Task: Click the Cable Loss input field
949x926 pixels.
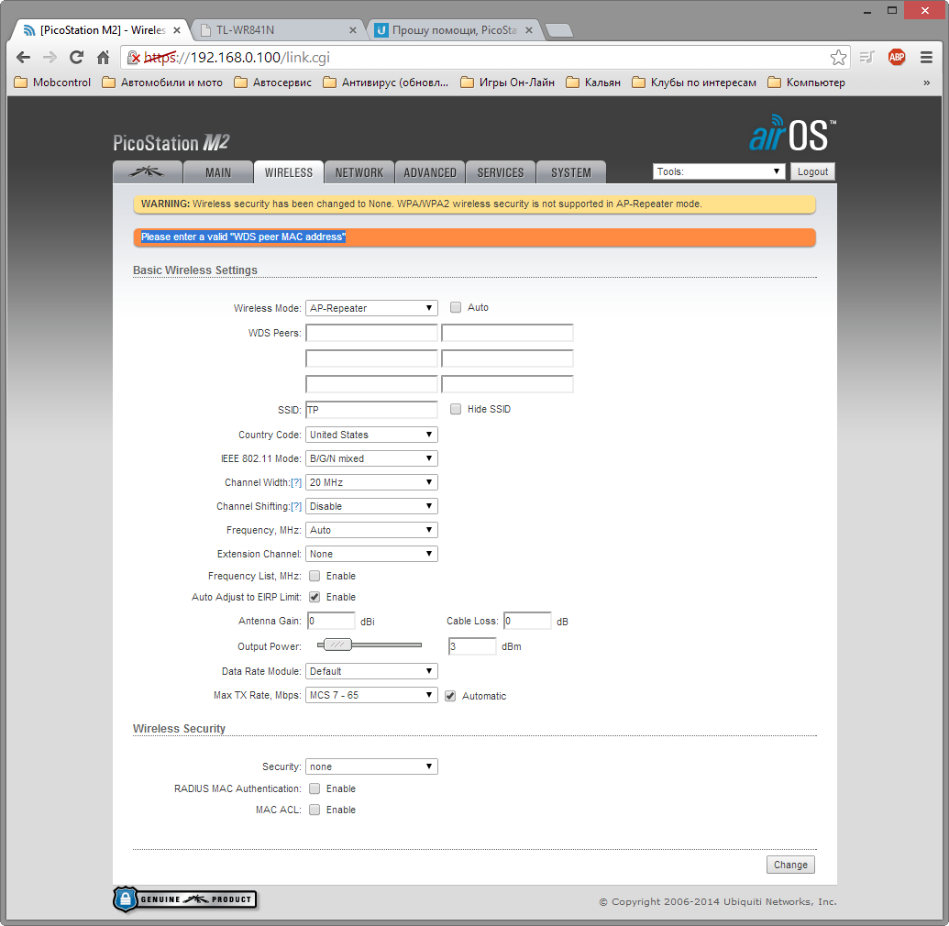Action: (527, 621)
